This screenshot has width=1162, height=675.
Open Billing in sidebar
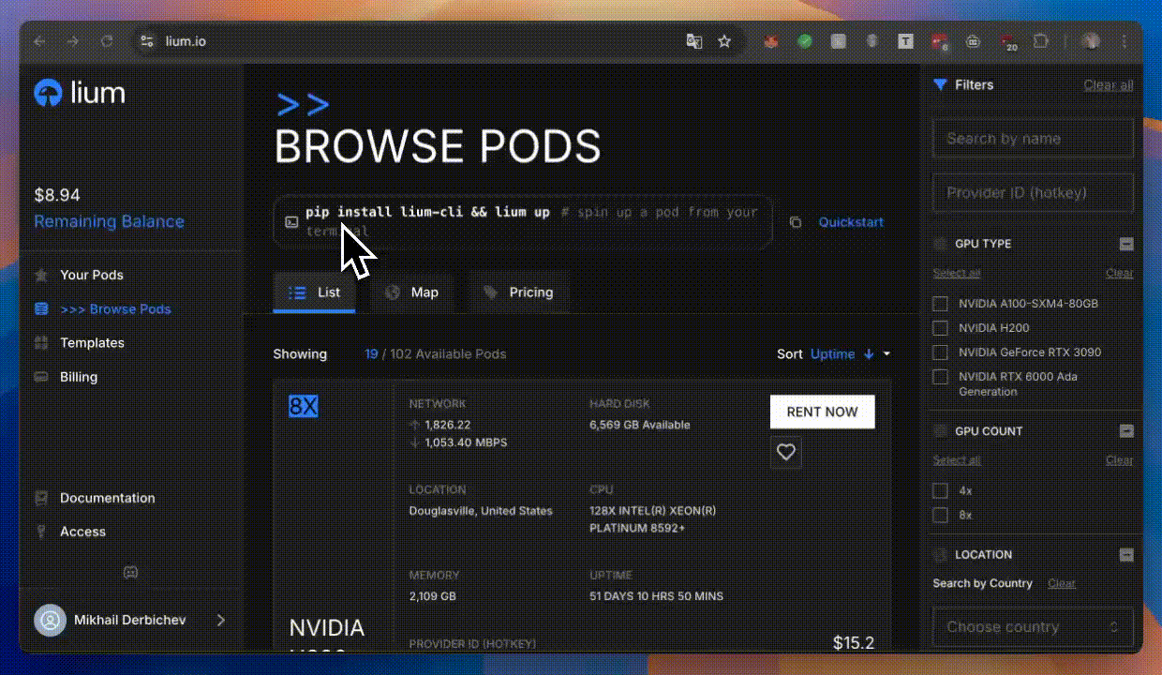[x=79, y=377]
